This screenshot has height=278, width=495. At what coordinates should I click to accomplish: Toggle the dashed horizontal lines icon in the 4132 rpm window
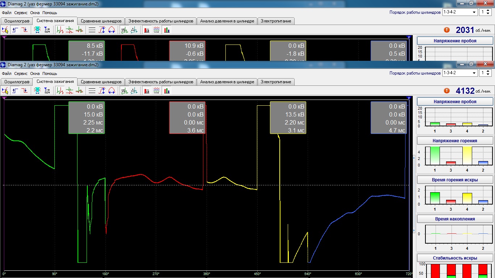coord(92,90)
